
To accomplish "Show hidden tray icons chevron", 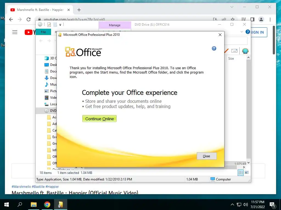I will coord(232,205).
